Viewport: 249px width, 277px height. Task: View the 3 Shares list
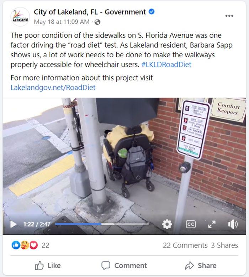point(224,245)
